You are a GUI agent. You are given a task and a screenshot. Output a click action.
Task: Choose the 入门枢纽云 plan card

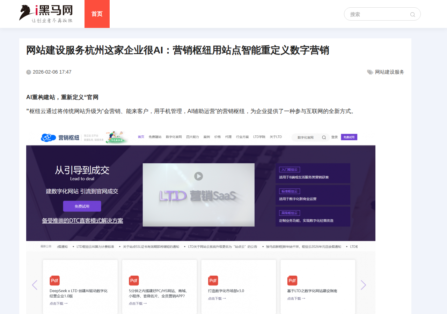pyautogui.click(x=313, y=173)
